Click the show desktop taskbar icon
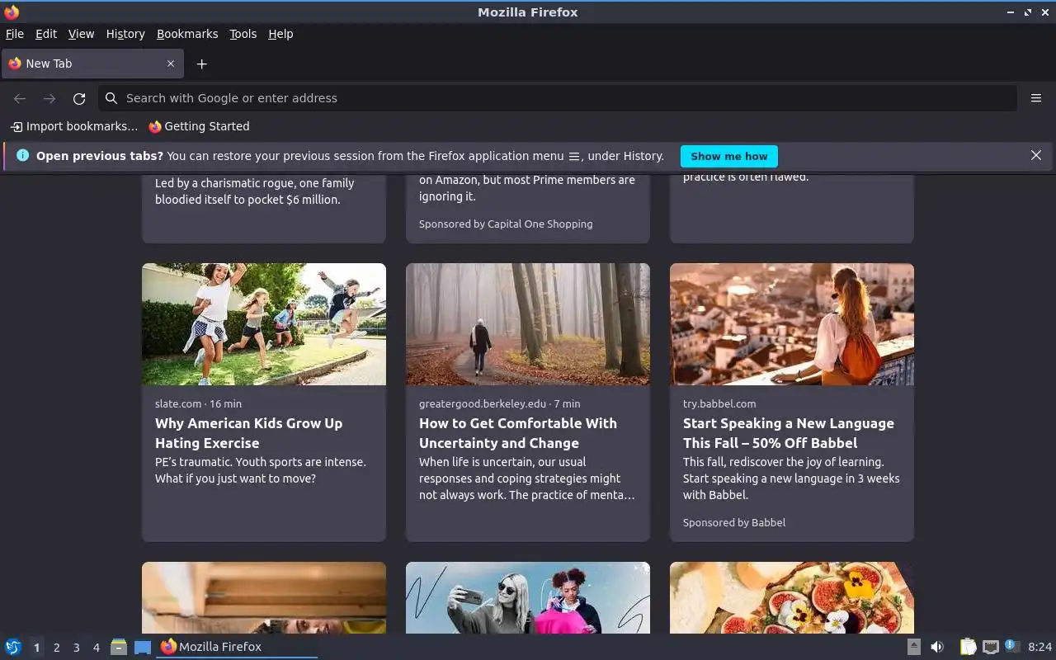The image size is (1056, 660). [x=143, y=647]
